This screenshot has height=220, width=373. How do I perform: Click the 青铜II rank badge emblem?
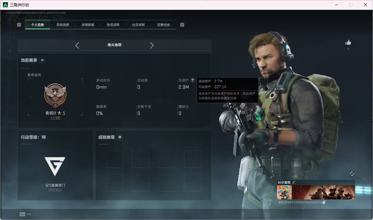[55, 95]
